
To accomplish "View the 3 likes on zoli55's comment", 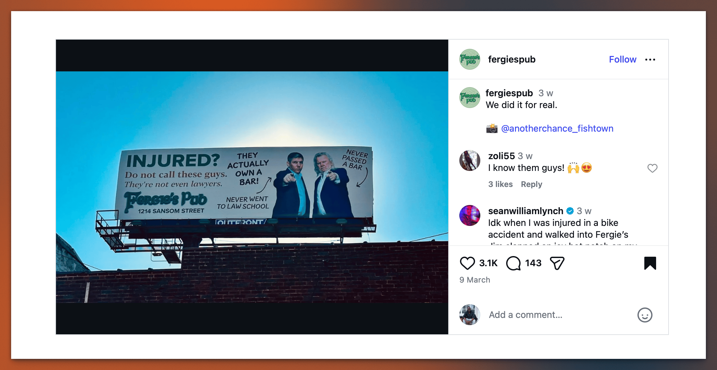I will pyautogui.click(x=500, y=184).
